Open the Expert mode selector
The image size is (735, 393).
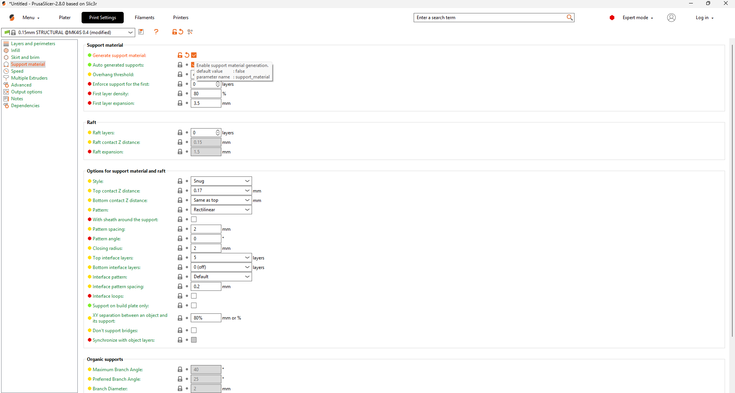(x=637, y=18)
